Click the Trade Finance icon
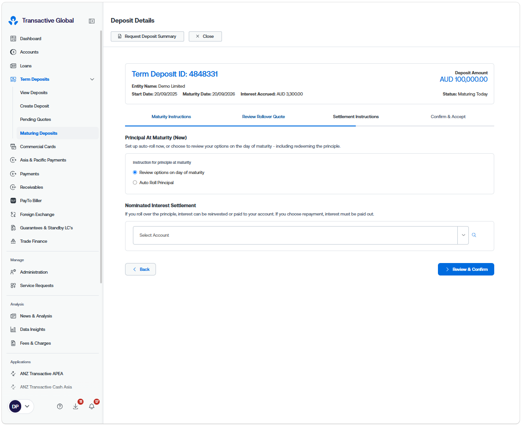The height and width of the screenshot is (425, 521). coord(13,241)
